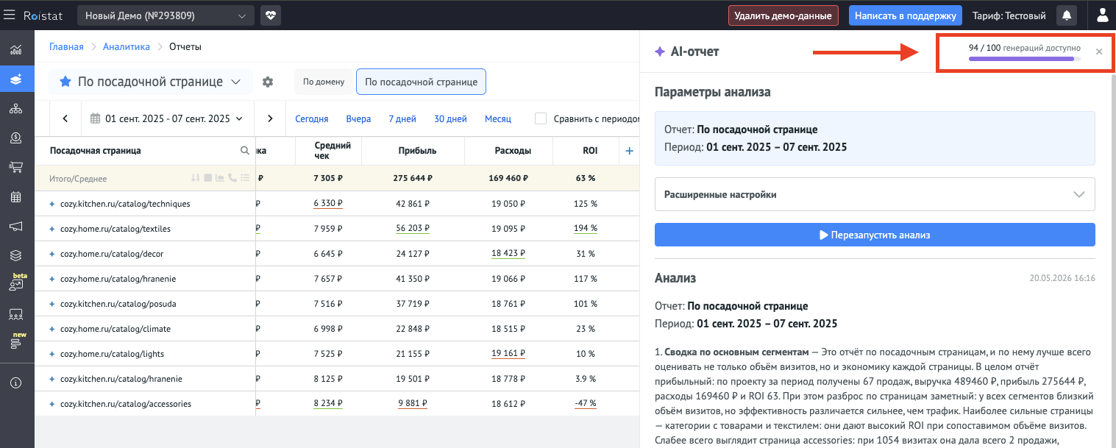Open the beta sidebar icon
Viewport: 1116px width, 448px height.
[x=17, y=283]
